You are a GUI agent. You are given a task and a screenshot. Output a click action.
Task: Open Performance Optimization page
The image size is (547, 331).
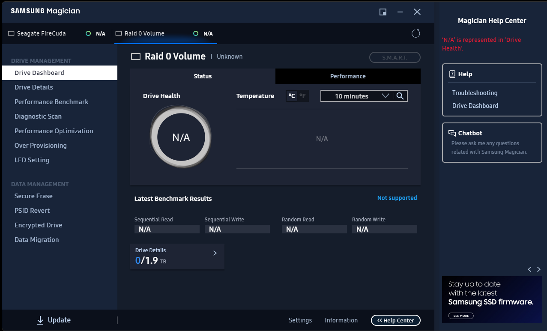coord(60,131)
